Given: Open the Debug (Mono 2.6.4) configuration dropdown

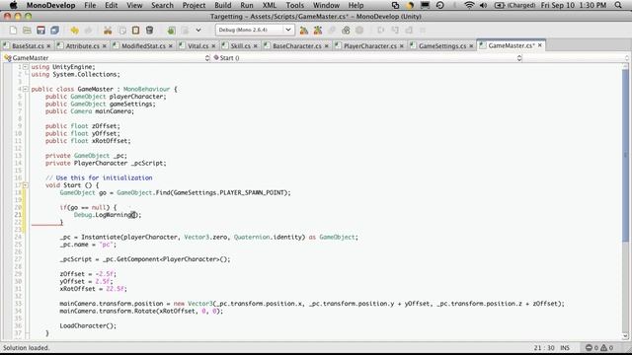Looking at the screenshot, I should point(255,31).
